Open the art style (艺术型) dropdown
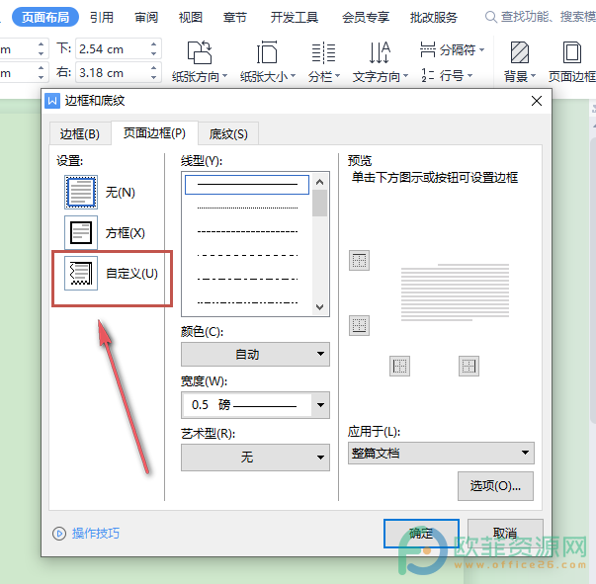Viewport: 596px width, 584px height. pos(255,458)
